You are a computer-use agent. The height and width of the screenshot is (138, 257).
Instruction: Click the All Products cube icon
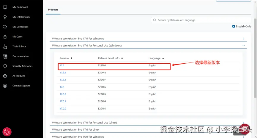[x=5, y=76]
